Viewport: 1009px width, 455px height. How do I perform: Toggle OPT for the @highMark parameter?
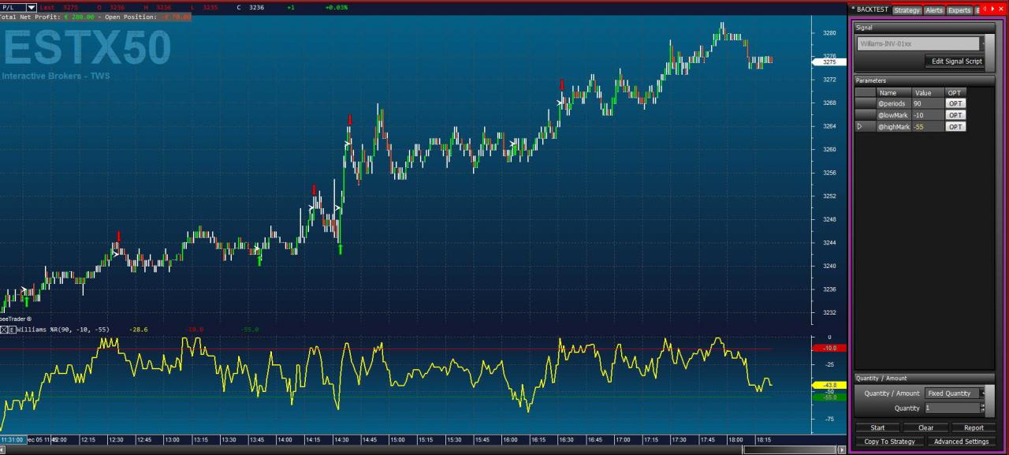pyautogui.click(x=955, y=126)
